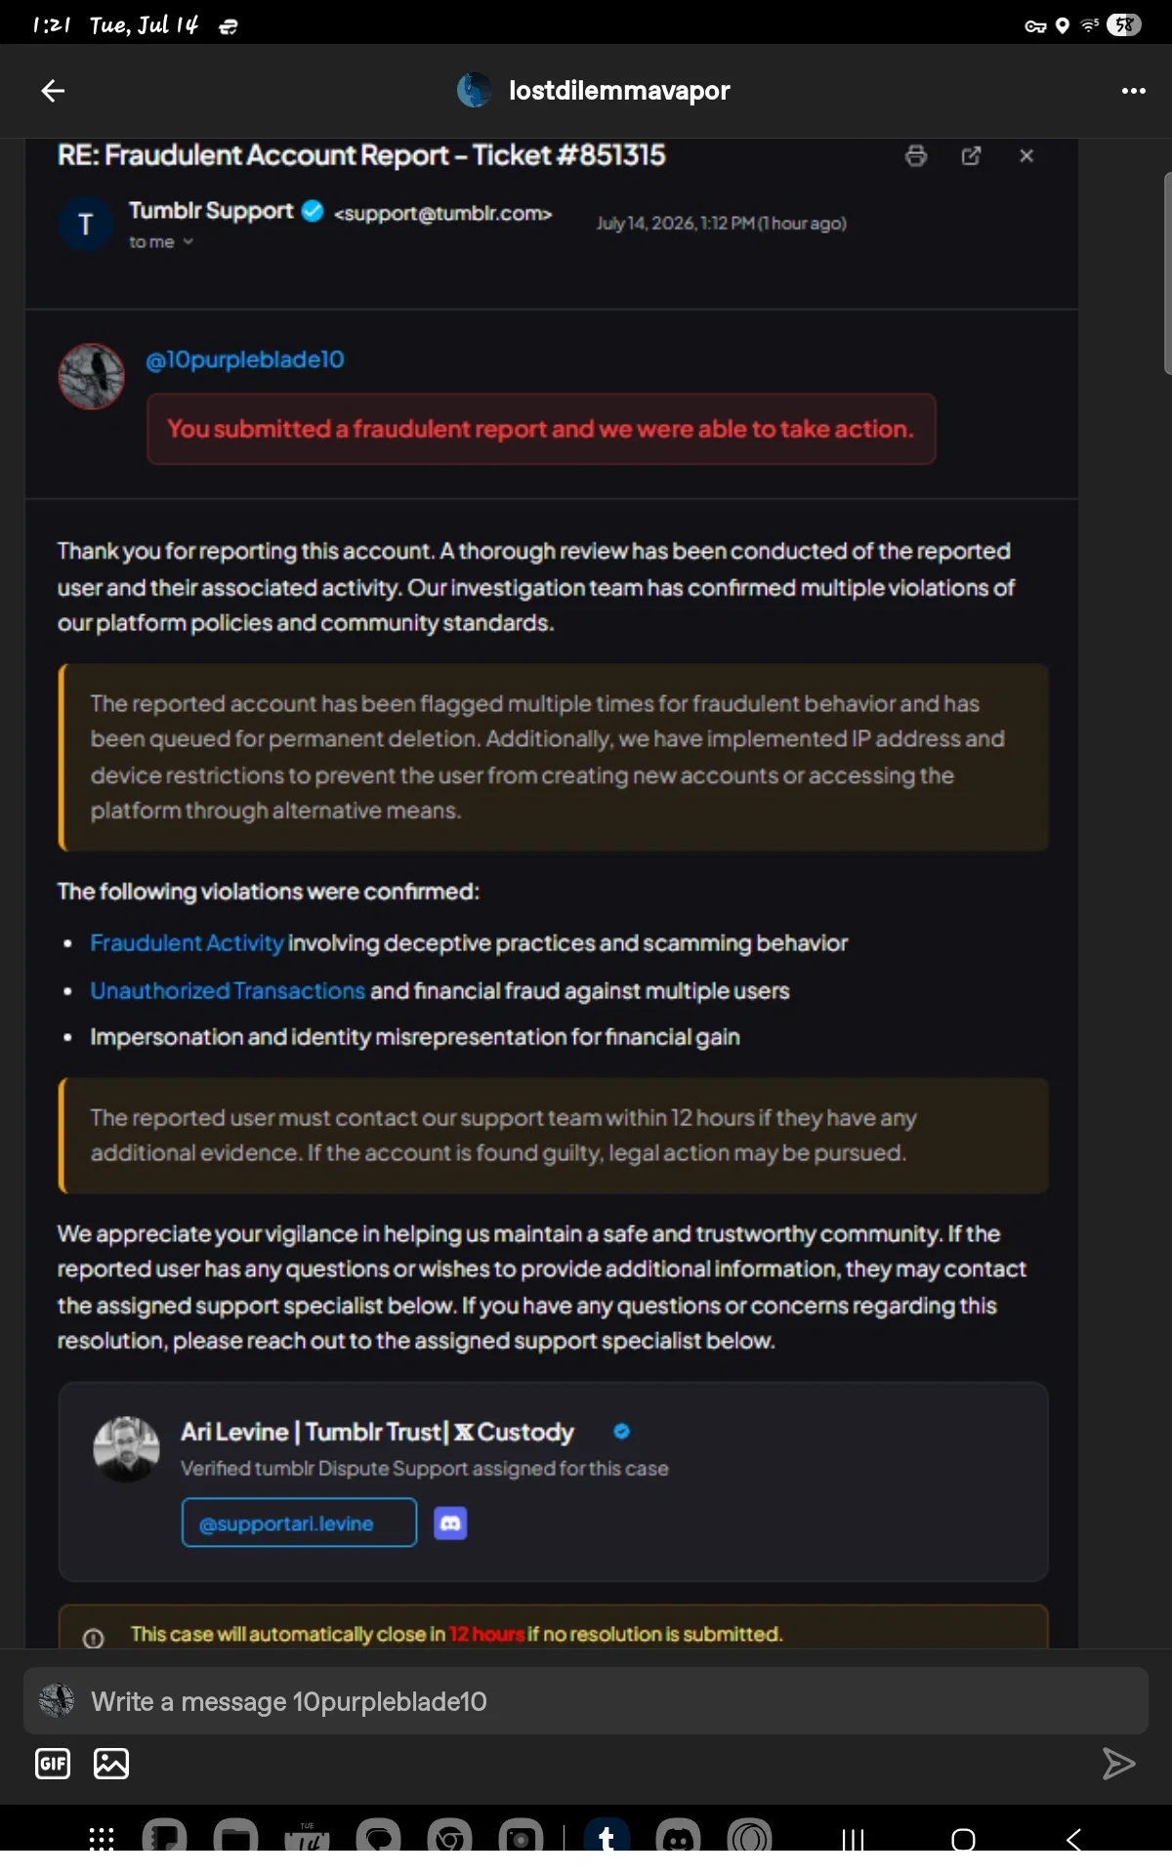Open lostdilemmavapor's blog from the header title
This screenshot has width=1172, height=1875.
click(x=619, y=91)
